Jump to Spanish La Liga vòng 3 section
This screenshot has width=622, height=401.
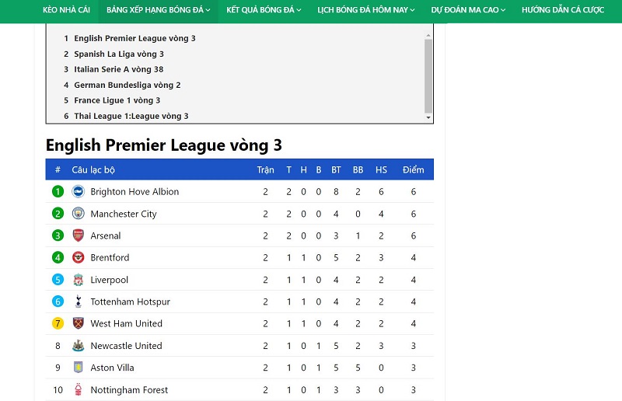click(x=119, y=54)
